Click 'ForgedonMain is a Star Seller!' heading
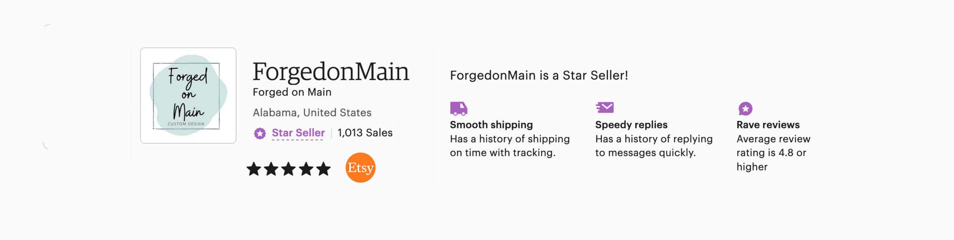This screenshot has height=240, width=954. coord(539,75)
